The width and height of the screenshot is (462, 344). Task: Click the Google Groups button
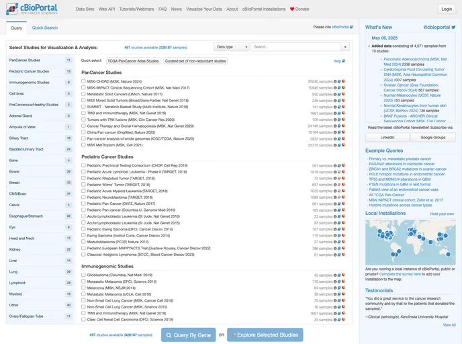[433, 137]
